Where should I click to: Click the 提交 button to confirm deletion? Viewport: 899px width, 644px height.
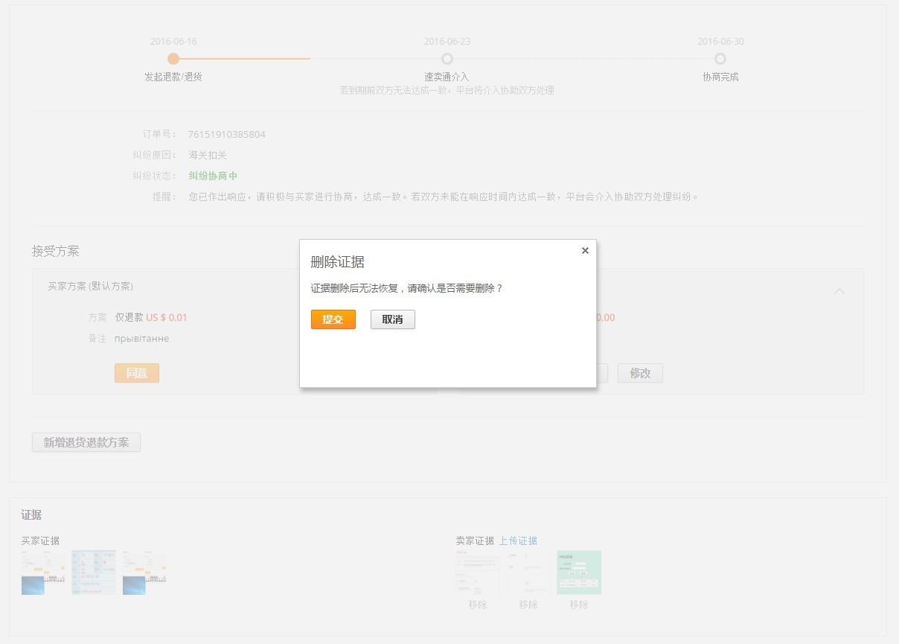pos(333,319)
